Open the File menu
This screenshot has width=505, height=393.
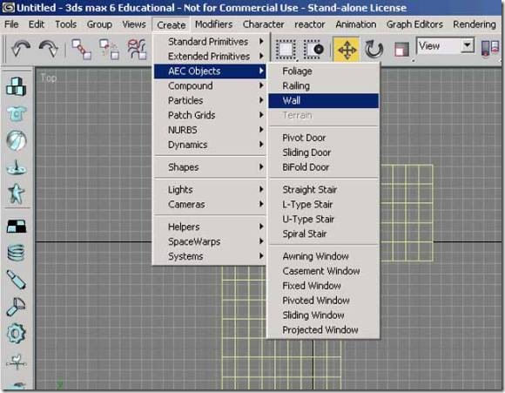11,24
